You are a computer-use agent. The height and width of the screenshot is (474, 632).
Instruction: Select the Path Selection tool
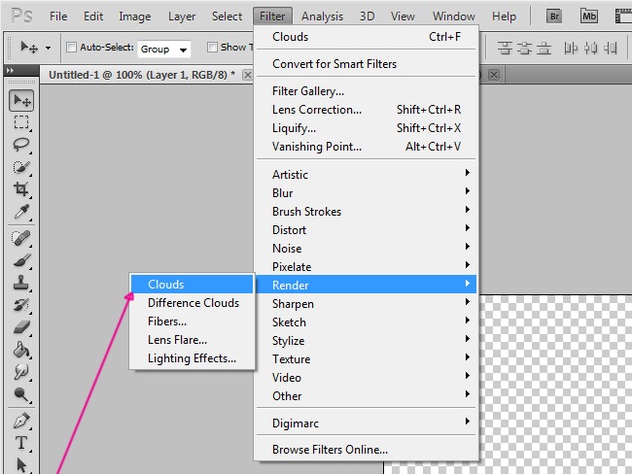pyautogui.click(x=21, y=465)
